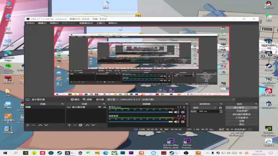Open Photoshop from taskbar
Viewport: 278px width, 156px height.
tap(123, 153)
